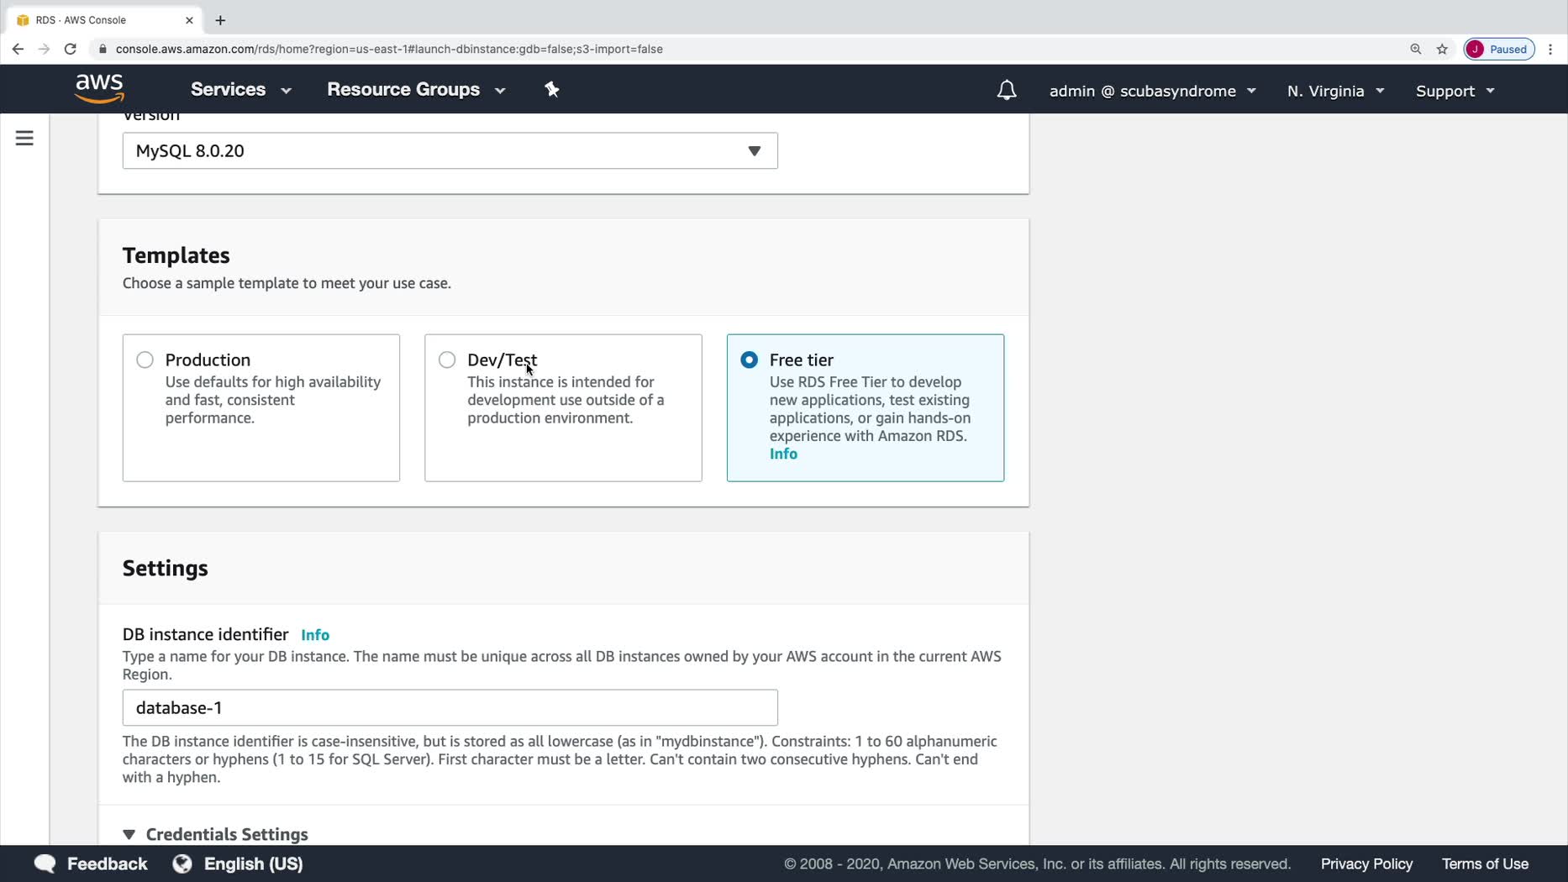Click the browser zoom magnifier icon
This screenshot has height=882, width=1568.
click(1416, 49)
